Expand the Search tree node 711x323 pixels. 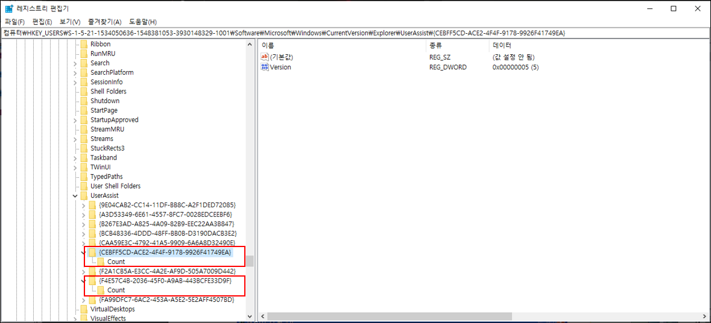[75, 63]
